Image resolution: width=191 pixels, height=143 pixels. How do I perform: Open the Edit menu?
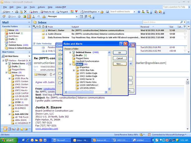click(x=12, y=7)
